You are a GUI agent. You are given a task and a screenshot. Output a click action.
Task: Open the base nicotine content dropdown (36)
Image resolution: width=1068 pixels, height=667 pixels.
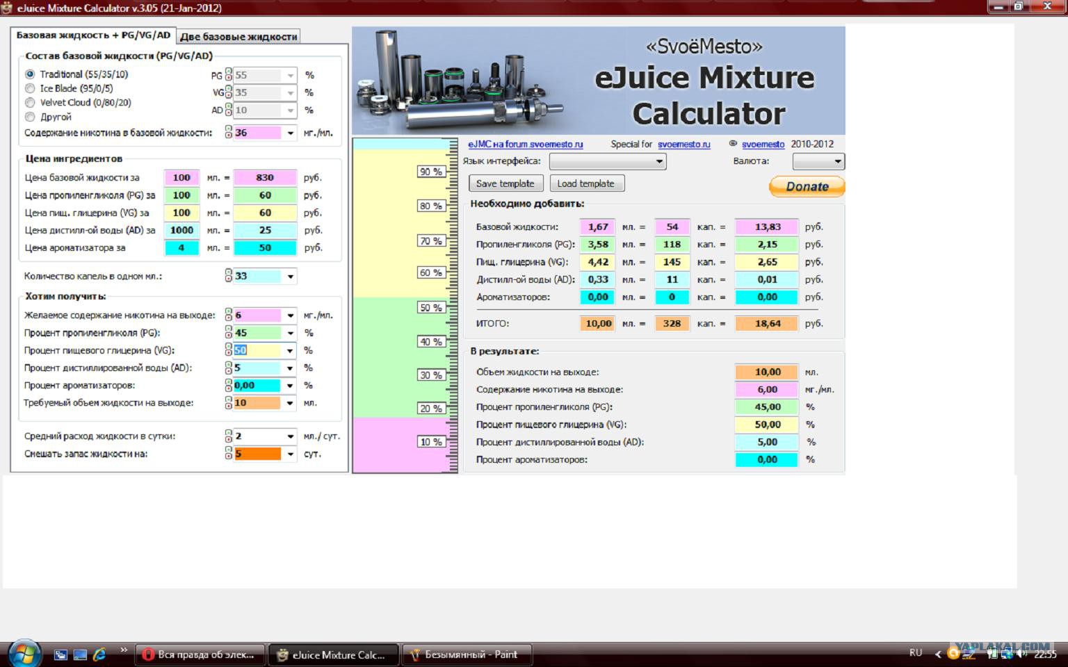[x=290, y=133]
